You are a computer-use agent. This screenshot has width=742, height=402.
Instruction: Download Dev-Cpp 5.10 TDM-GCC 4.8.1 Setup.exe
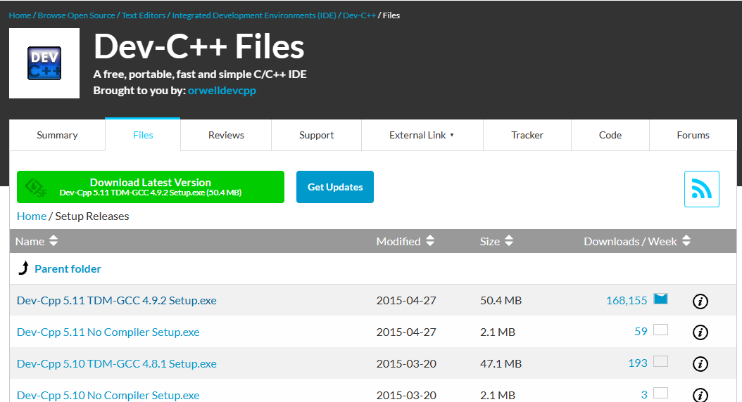(117, 364)
